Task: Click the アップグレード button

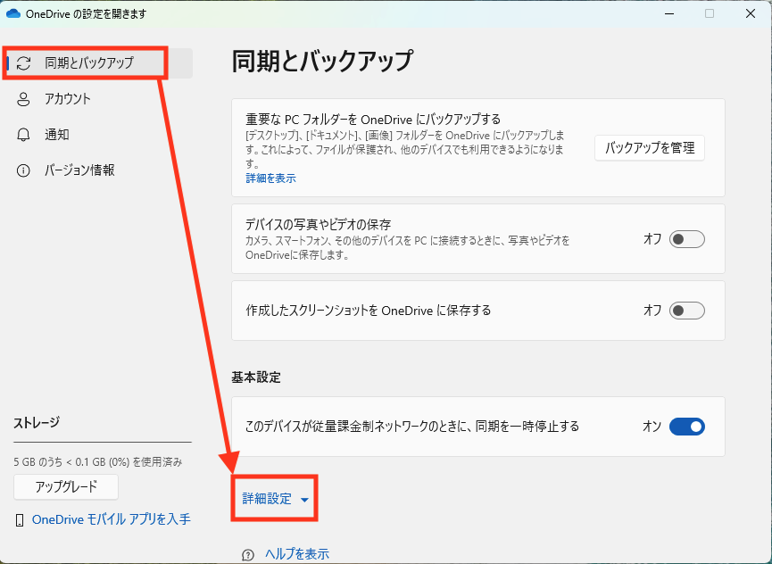Action: pyautogui.click(x=66, y=486)
